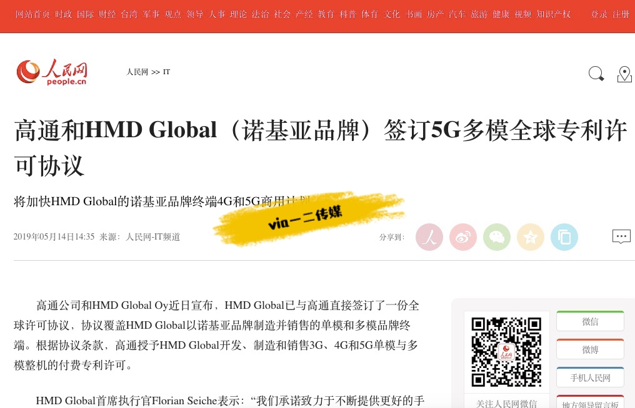Click the map location pin icon
The height and width of the screenshot is (408, 635).
coord(624,74)
